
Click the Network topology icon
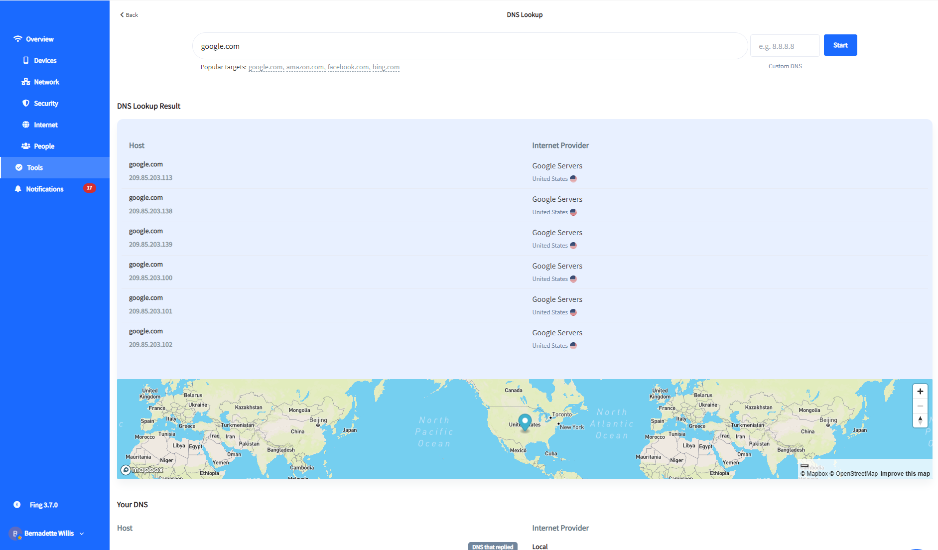coord(26,82)
